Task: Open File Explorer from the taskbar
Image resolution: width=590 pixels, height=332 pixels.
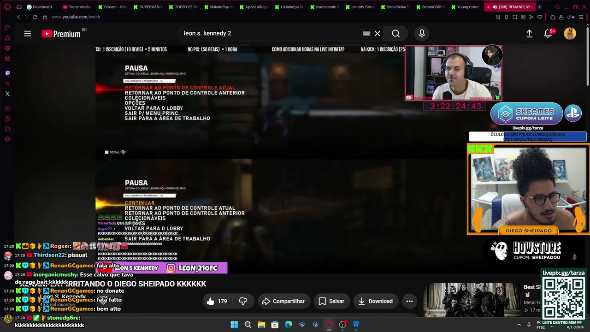Action: [x=261, y=325]
